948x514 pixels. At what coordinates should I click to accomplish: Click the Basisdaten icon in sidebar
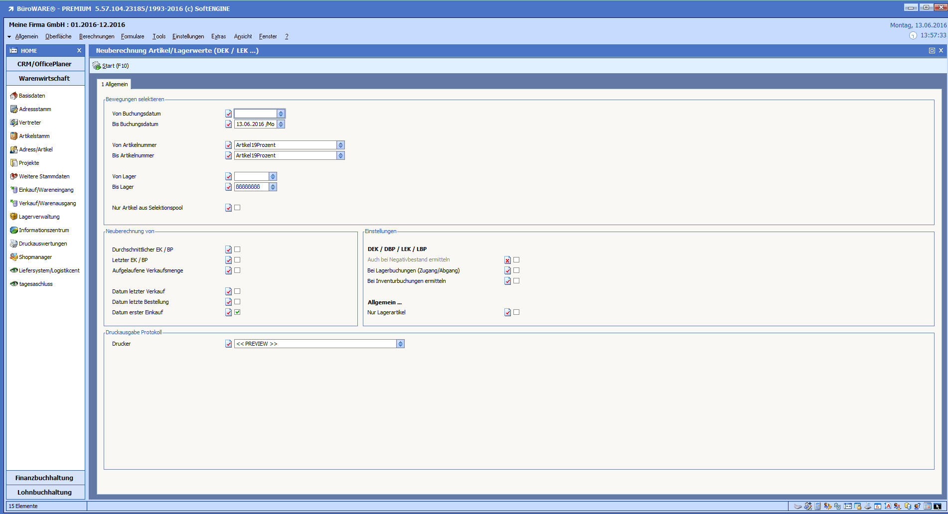(14, 96)
